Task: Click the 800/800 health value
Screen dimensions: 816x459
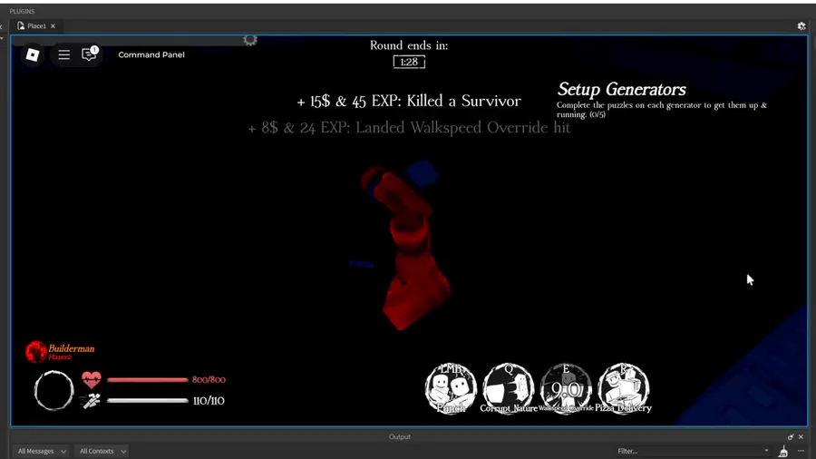Action: [x=209, y=379]
